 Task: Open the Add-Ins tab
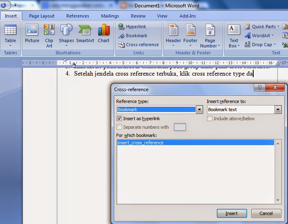(x=187, y=16)
